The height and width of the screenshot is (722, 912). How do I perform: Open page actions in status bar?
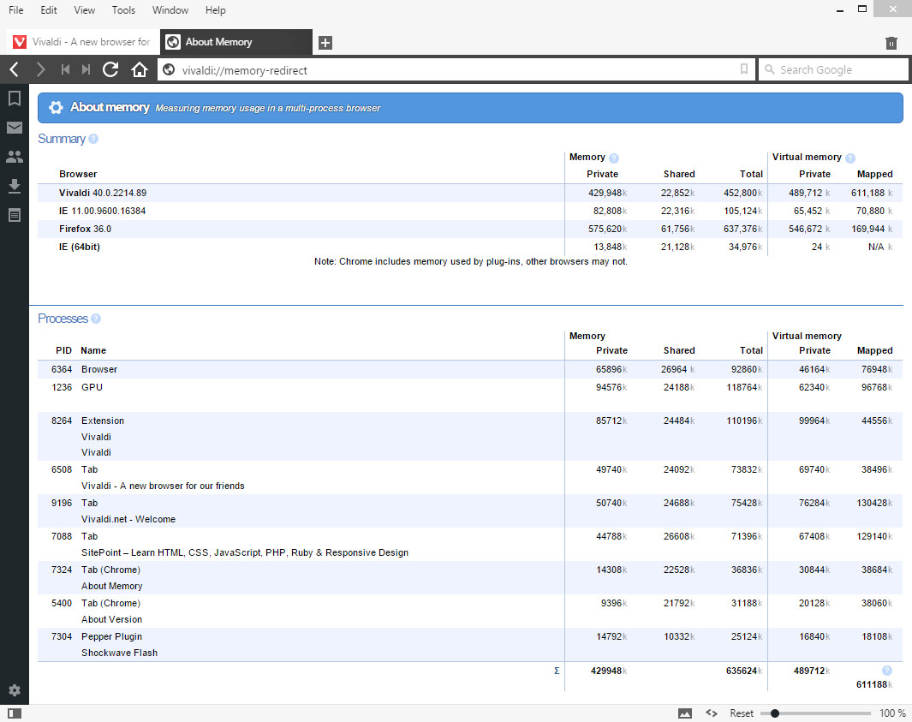(711, 713)
